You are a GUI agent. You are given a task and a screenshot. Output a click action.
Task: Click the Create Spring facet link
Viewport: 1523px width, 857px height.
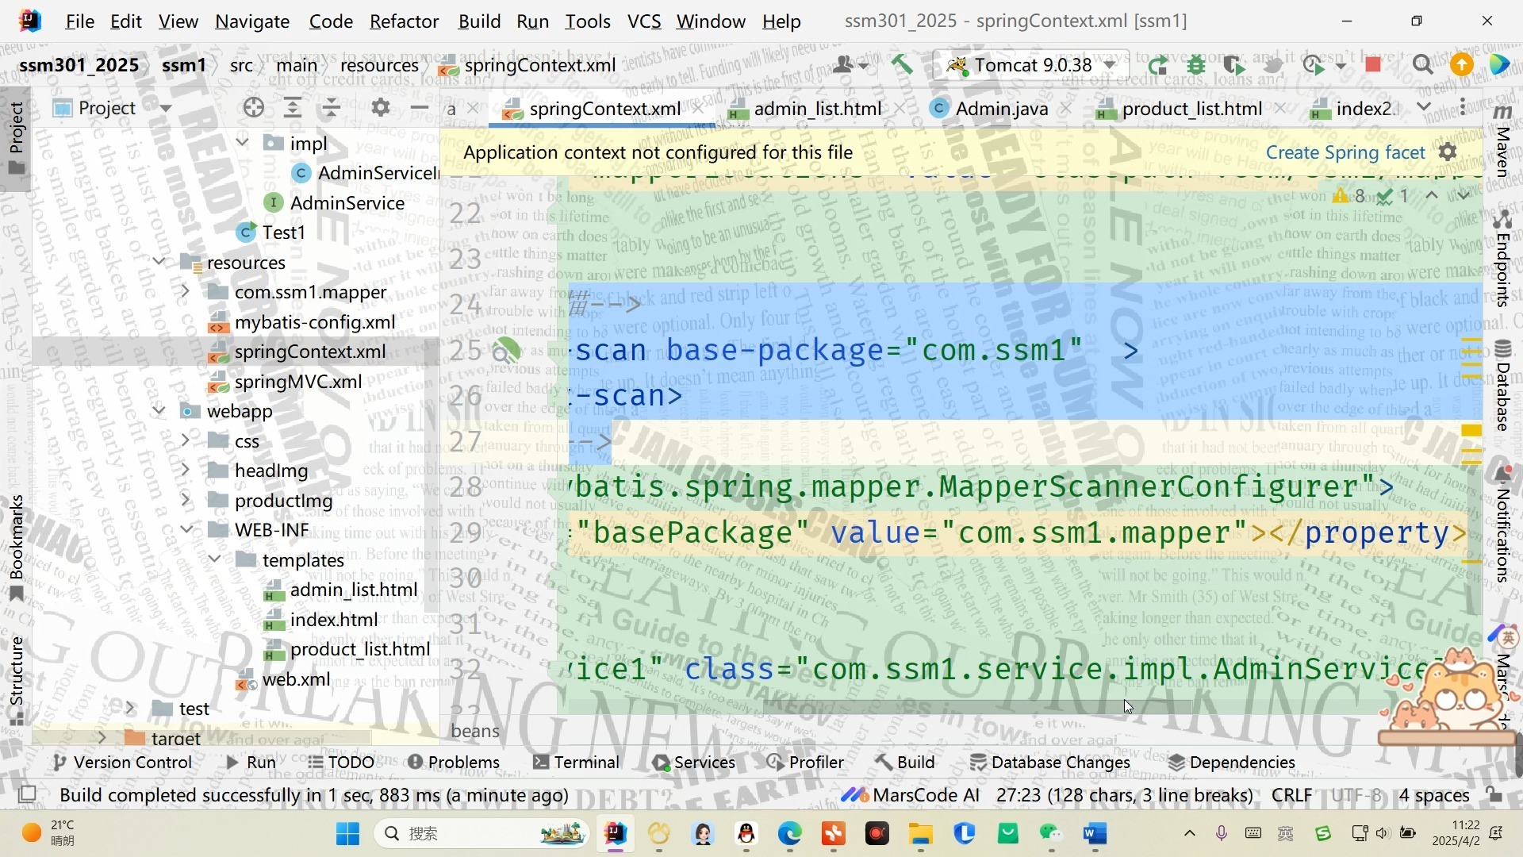(1345, 152)
